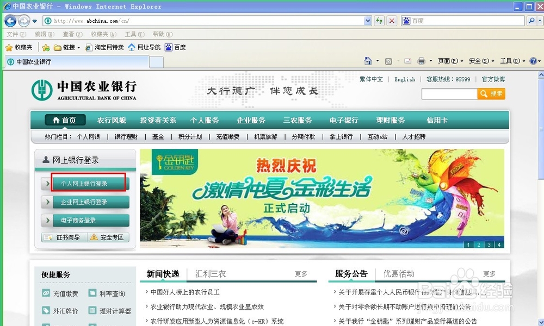Expand the Print options dropdown arrow
This screenshot has height=326, width=544.
[x=430, y=61]
